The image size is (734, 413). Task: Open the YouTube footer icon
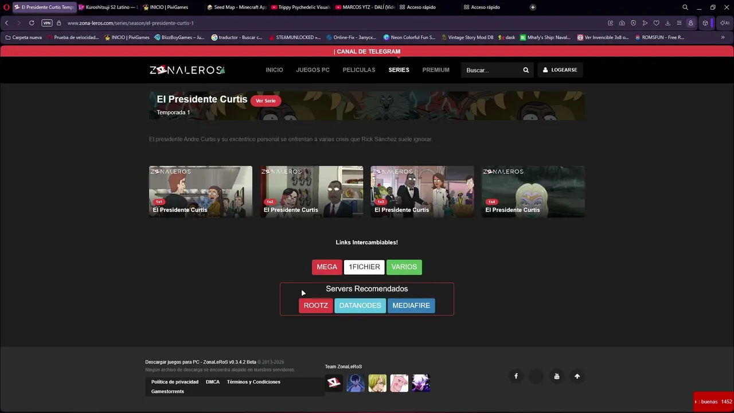(x=557, y=376)
